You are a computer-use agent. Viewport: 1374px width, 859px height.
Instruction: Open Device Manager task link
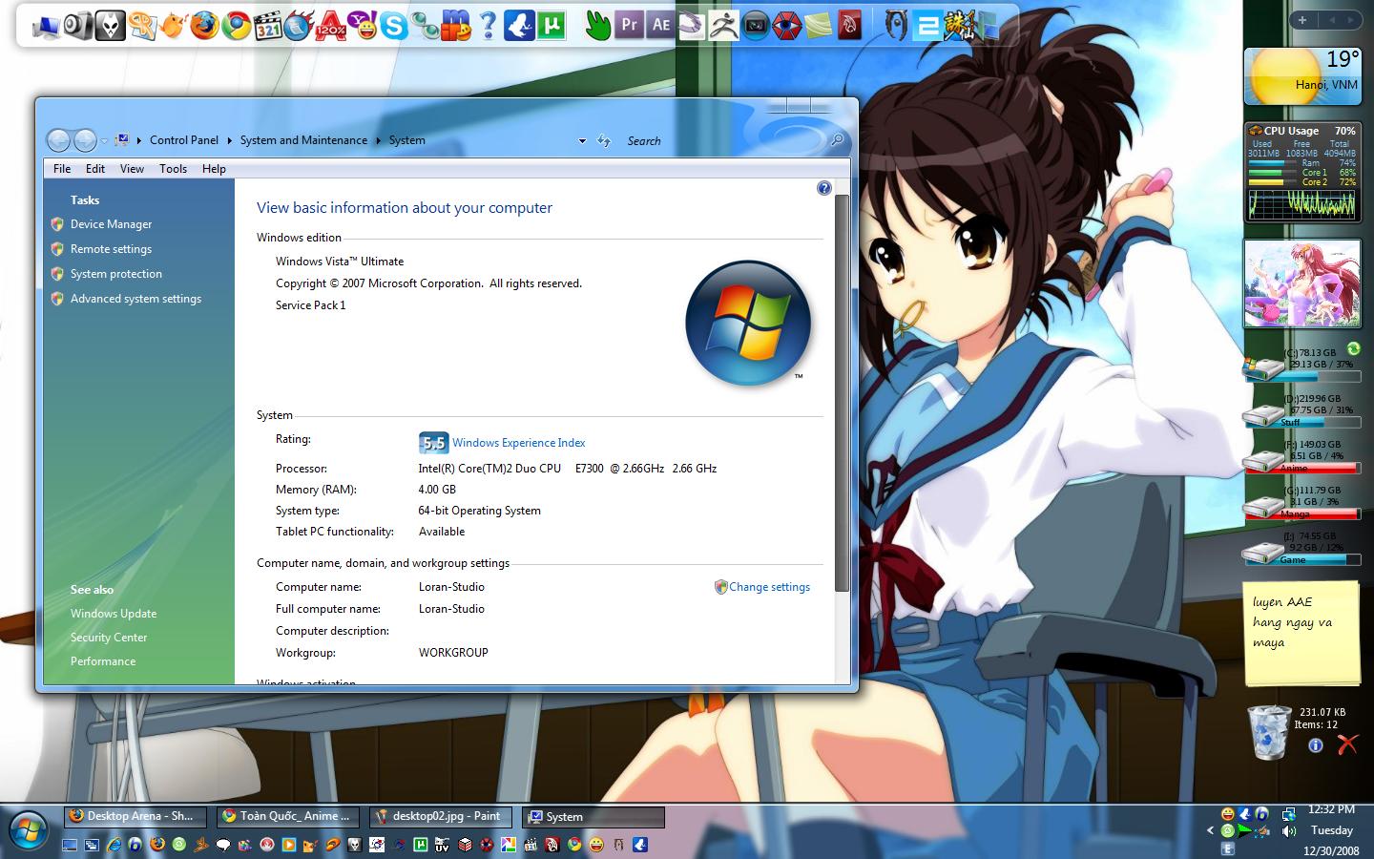[111, 224]
